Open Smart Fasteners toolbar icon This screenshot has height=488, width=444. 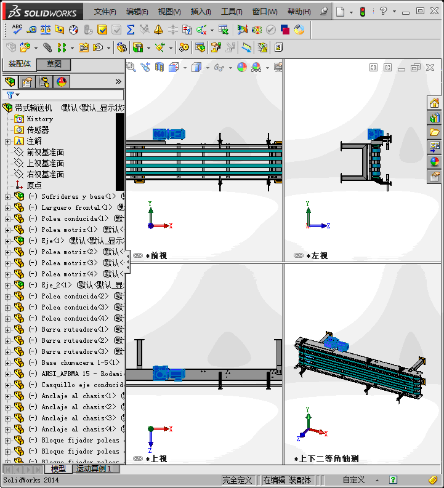pos(84,47)
